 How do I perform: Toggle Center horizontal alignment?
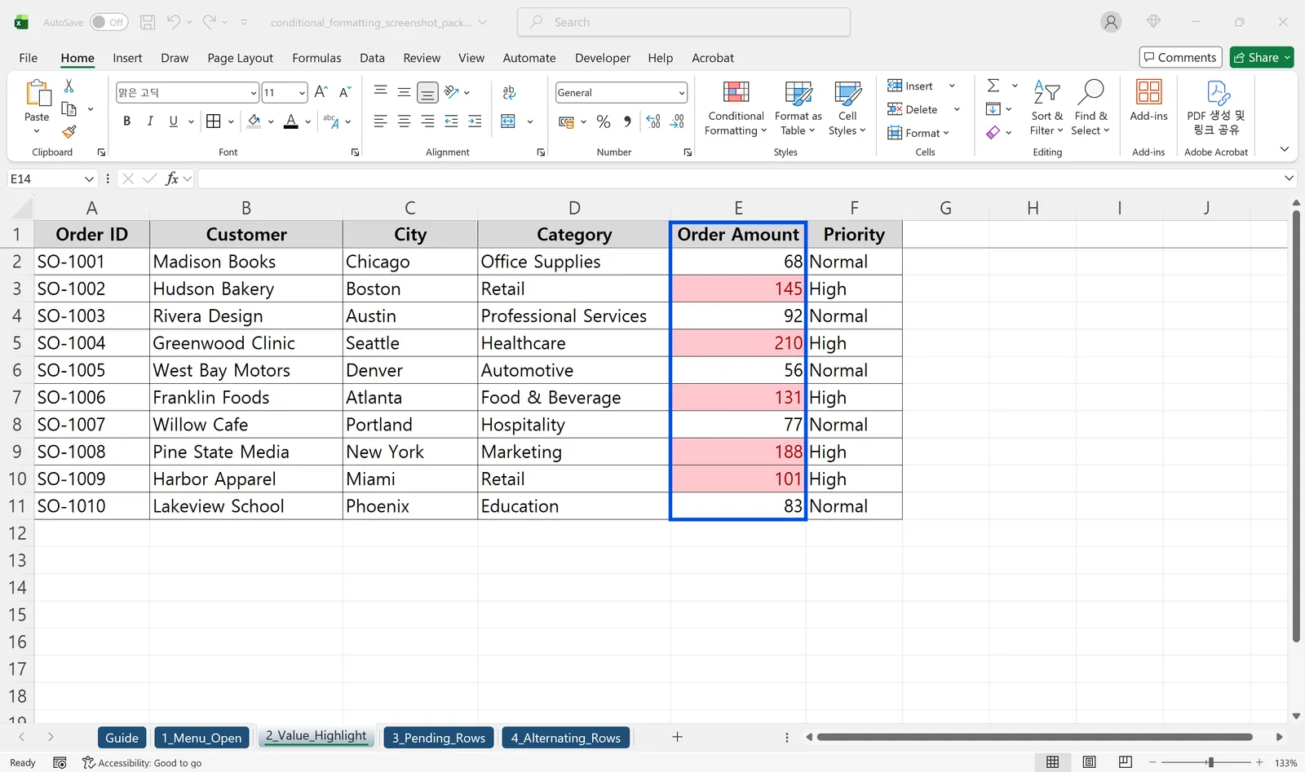click(x=404, y=121)
